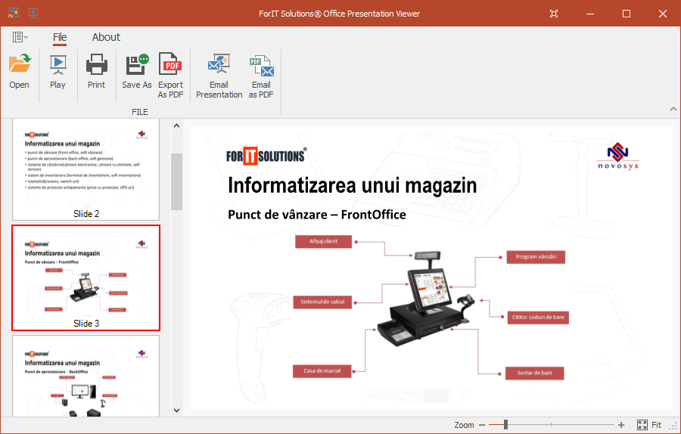Image resolution: width=681 pixels, height=434 pixels.
Task: Click the 'Punct de vânzare – FrontOffice' subtitle
Action: [317, 215]
